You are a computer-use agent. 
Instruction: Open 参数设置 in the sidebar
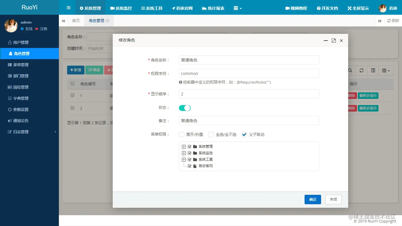coord(29,109)
